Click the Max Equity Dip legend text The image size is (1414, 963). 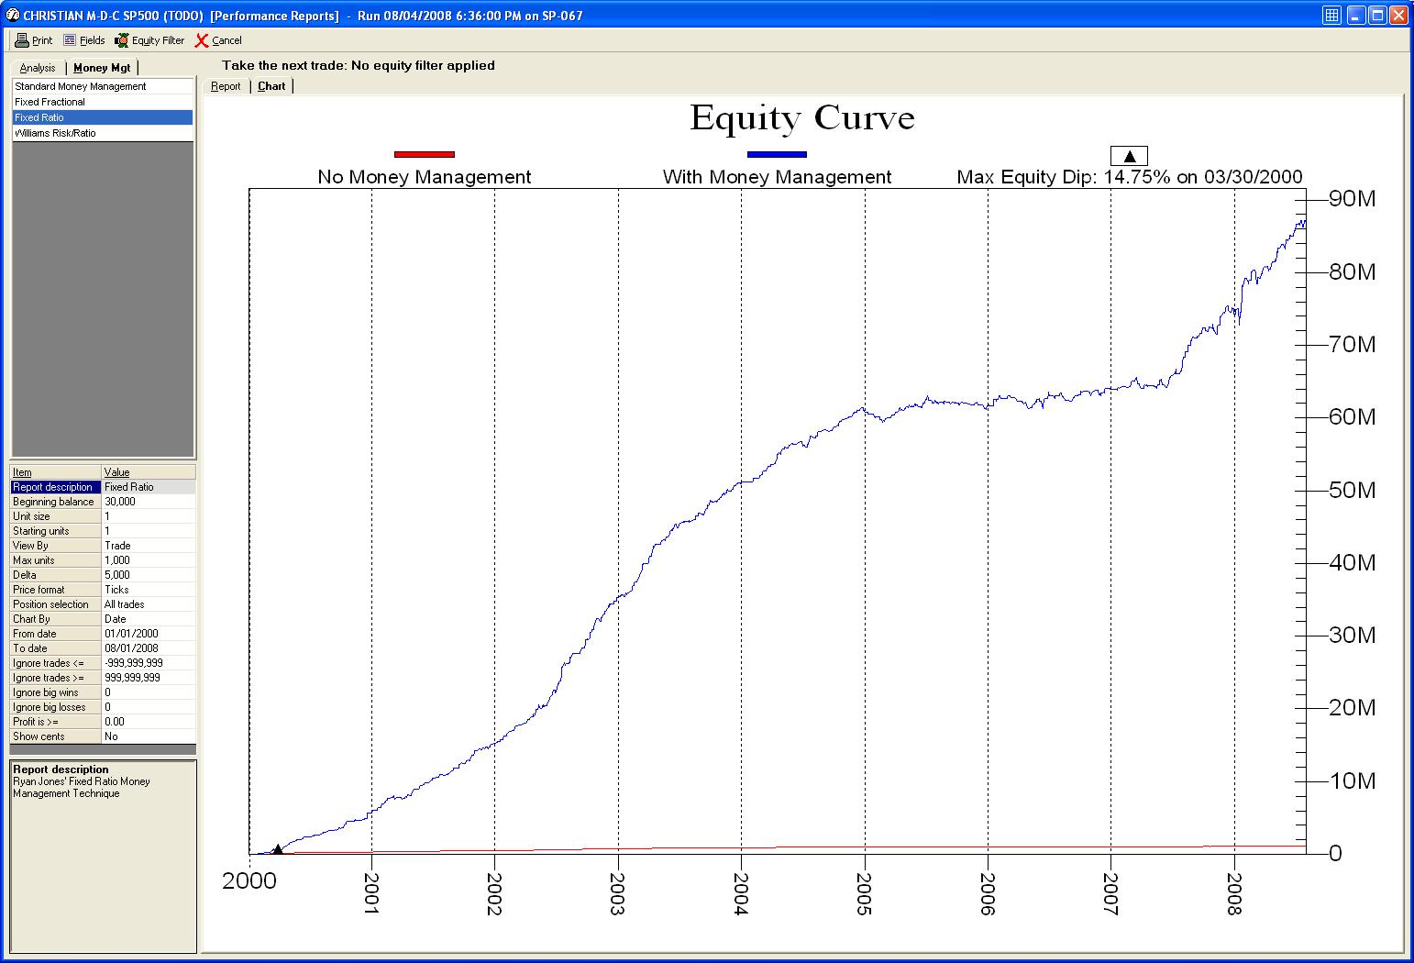point(1130,177)
